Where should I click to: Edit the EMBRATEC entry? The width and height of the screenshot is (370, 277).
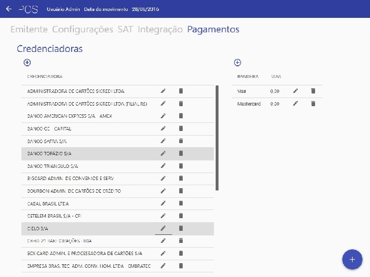tap(163, 266)
